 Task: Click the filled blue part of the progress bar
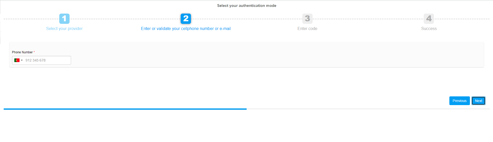pyautogui.click(x=125, y=109)
